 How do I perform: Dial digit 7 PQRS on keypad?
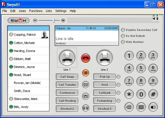click(129, 81)
